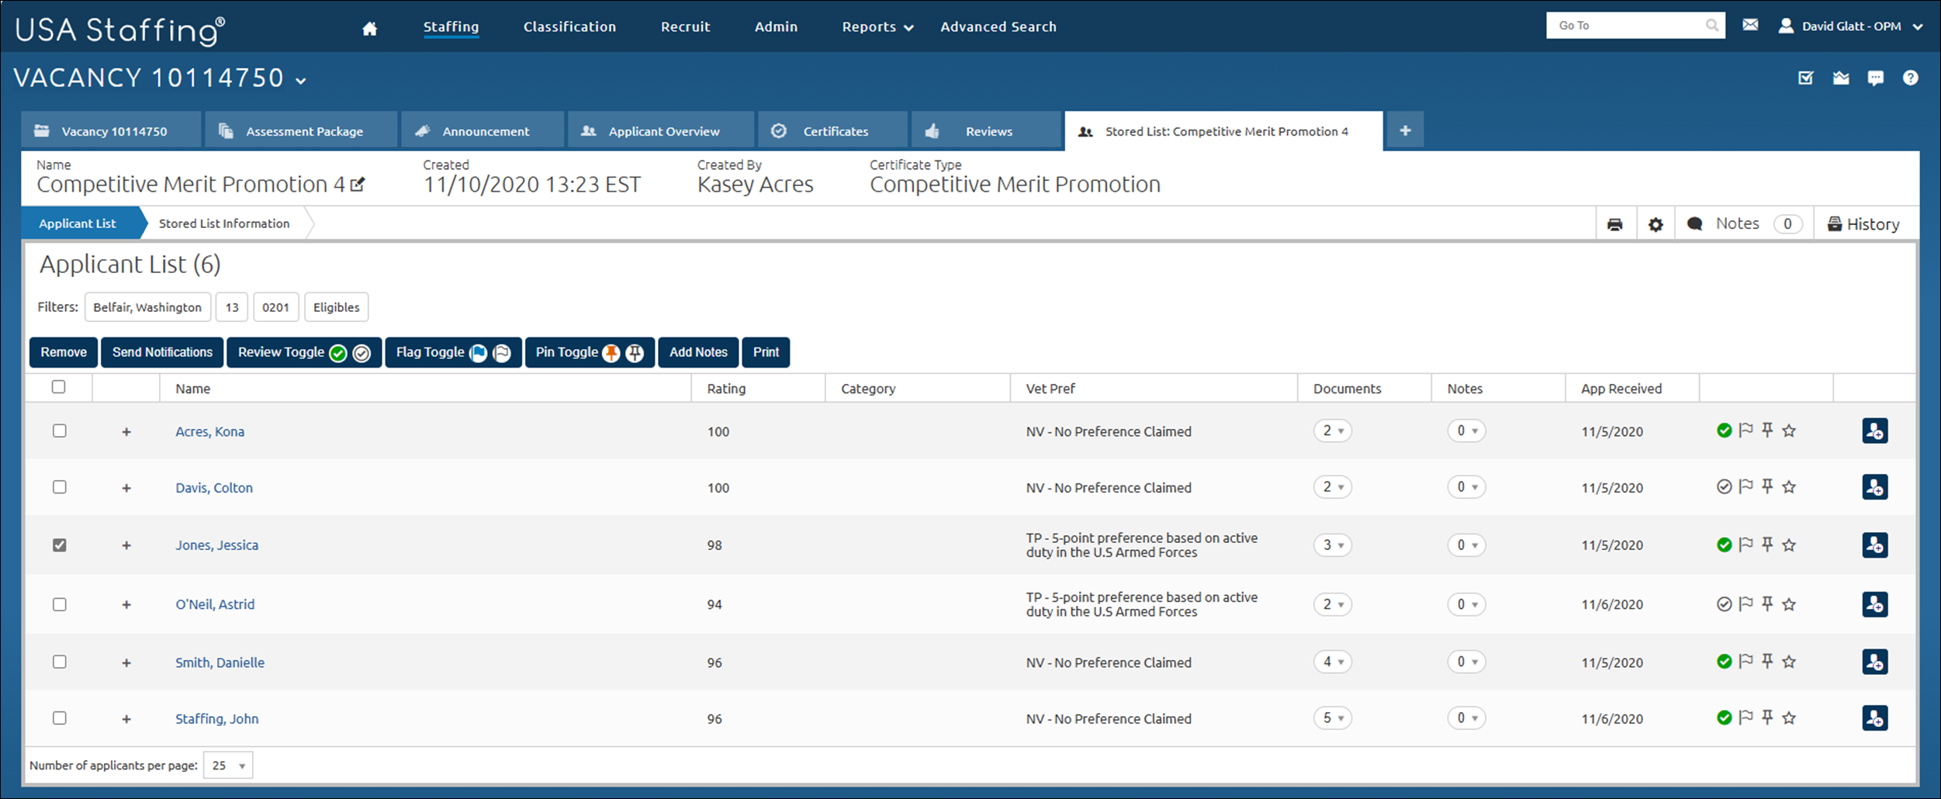Select the header checkbox to select all applicants
The width and height of the screenshot is (1941, 799).
click(x=59, y=387)
